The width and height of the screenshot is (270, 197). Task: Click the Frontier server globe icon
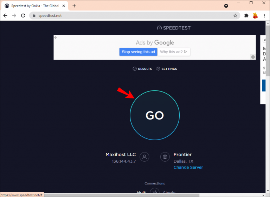pos(165,157)
